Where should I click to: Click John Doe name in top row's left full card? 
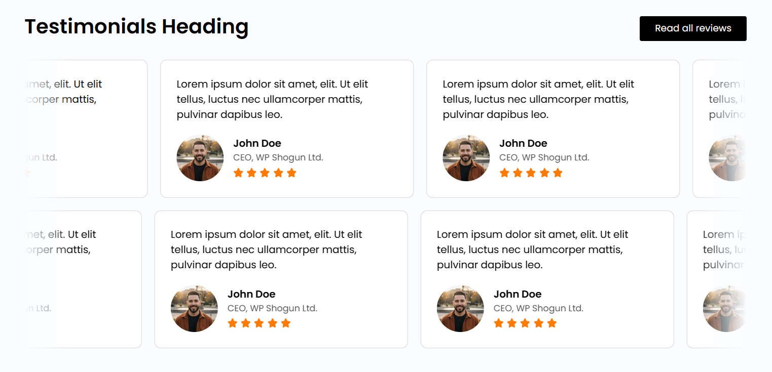[x=257, y=143]
